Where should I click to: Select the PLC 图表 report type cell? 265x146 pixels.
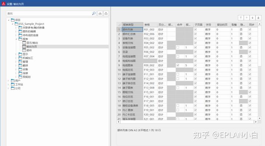pyautogui.click(x=132, y=110)
